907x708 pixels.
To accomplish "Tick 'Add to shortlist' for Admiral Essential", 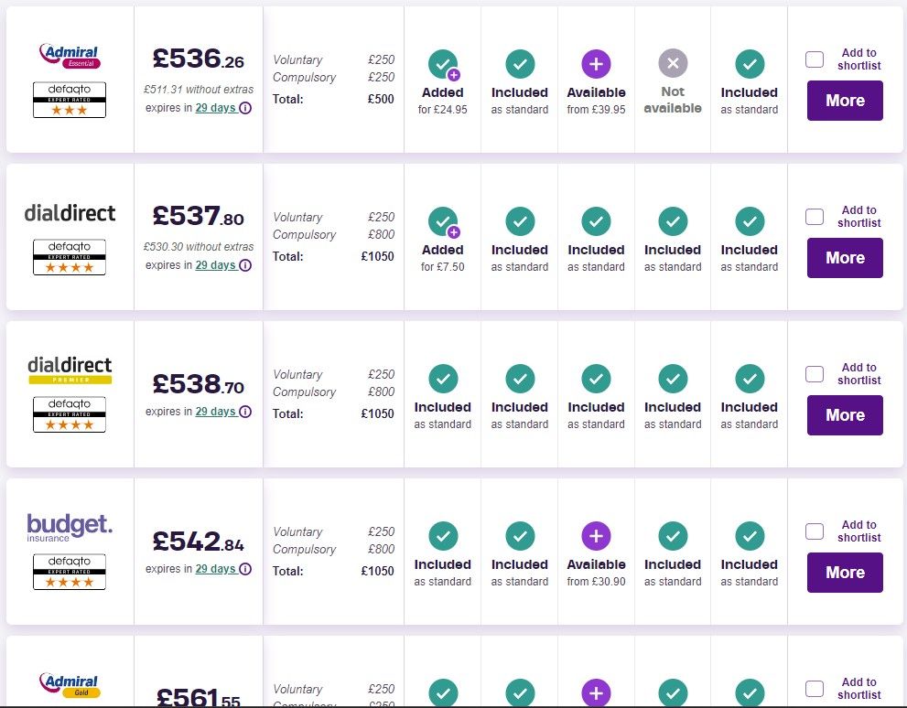I will pyautogui.click(x=815, y=59).
